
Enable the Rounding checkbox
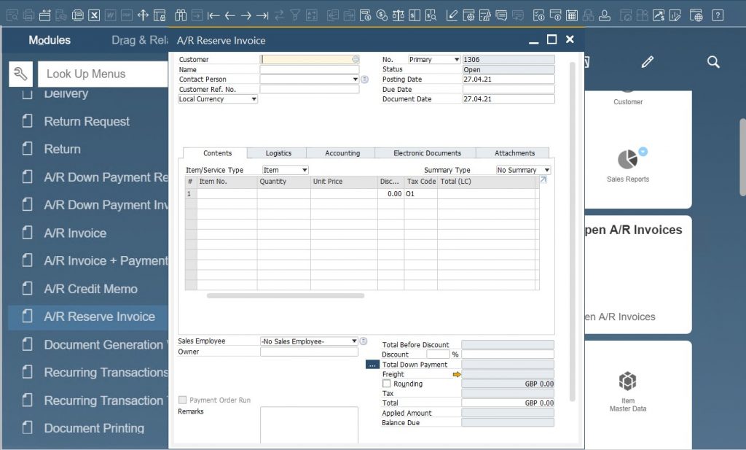387,384
